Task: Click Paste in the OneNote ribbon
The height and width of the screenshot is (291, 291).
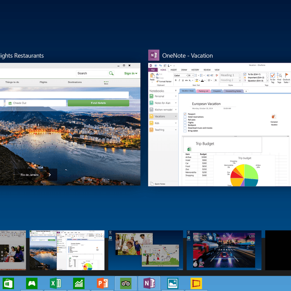Action: pyautogui.click(x=152, y=77)
